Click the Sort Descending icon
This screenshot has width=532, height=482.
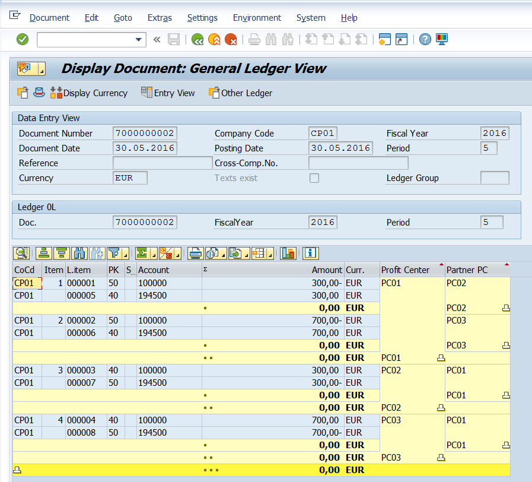click(x=62, y=253)
